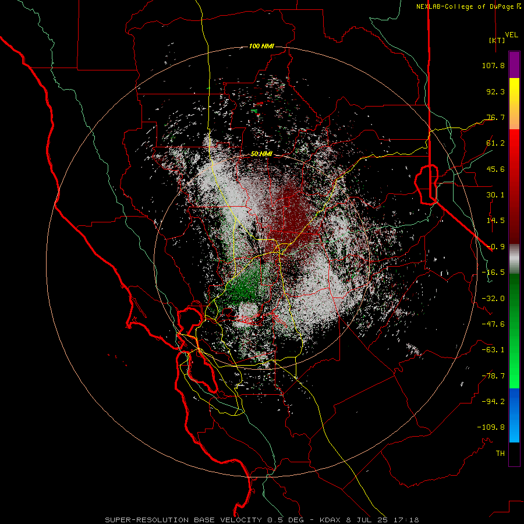
Task: Click the blue segment of the color bar
Action: pos(514,415)
